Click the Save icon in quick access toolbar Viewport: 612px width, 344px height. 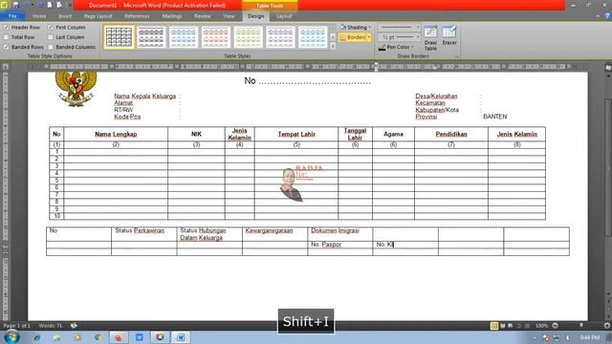(x=15, y=5)
